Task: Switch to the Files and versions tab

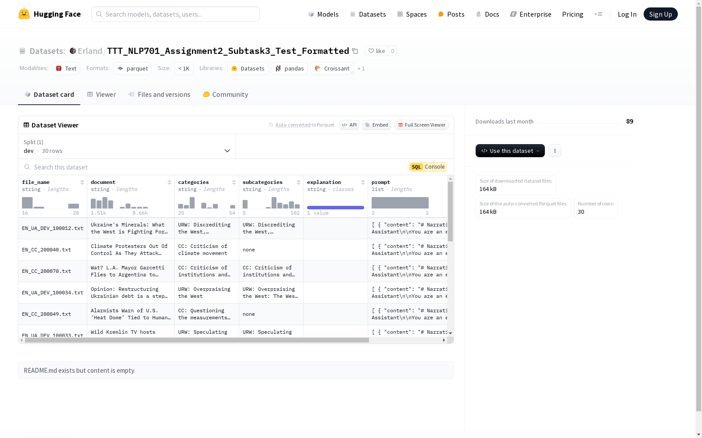Action: tap(159, 95)
